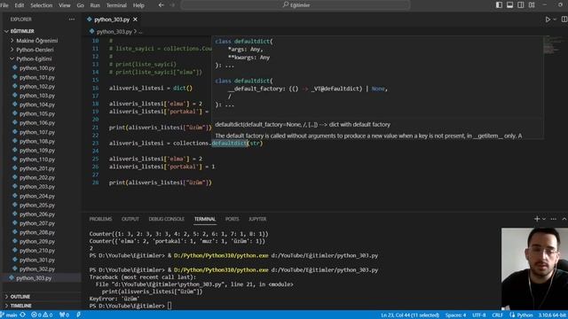Open the View menu
The image size is (568, 319).
coord(65,5)
